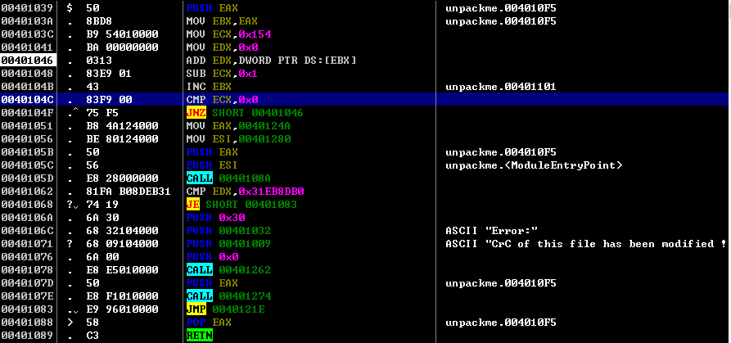
Task: Click address 00401041
Action: coord(28,47)
